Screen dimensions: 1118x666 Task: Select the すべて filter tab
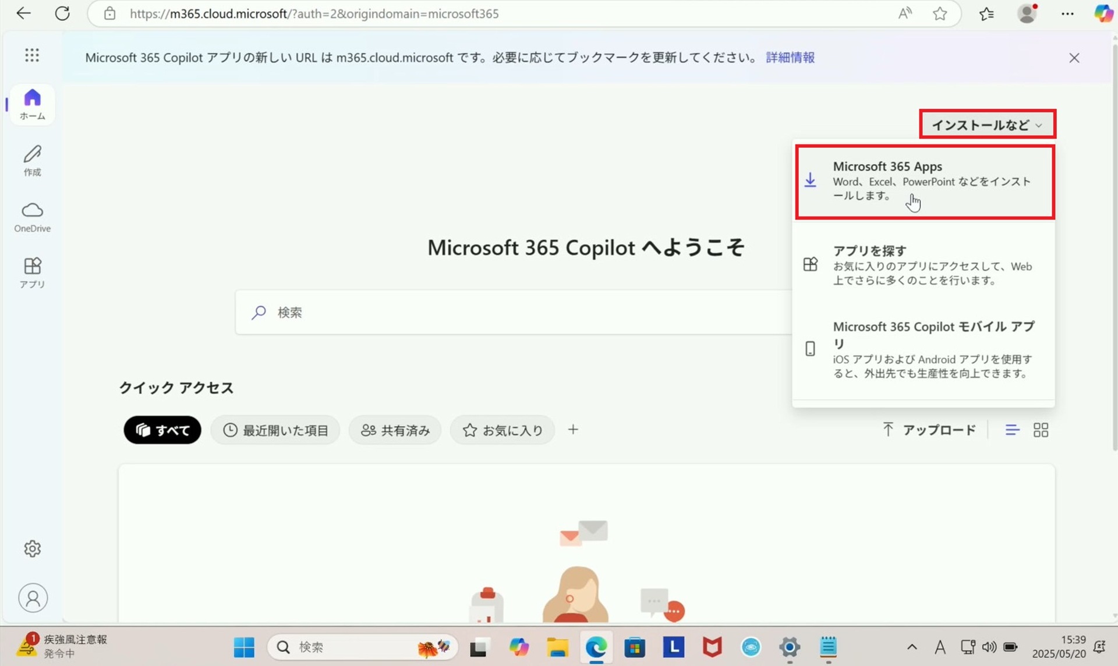pos(162,430)
